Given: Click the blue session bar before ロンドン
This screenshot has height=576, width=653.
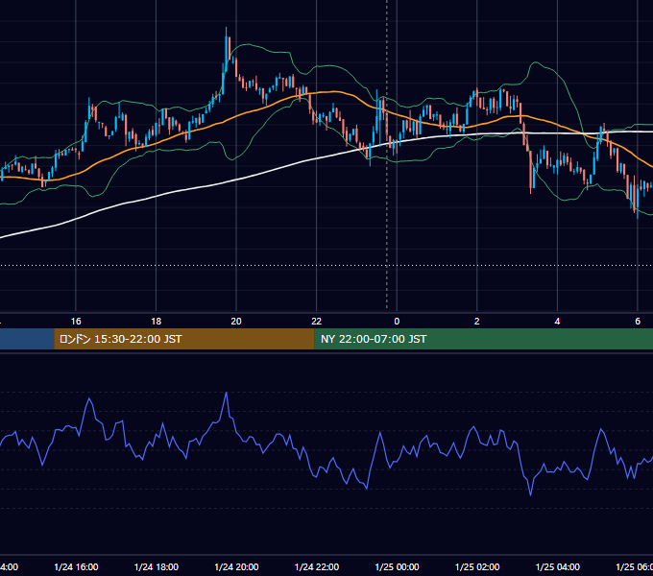Looking at the screenshot, I should 27,339.
